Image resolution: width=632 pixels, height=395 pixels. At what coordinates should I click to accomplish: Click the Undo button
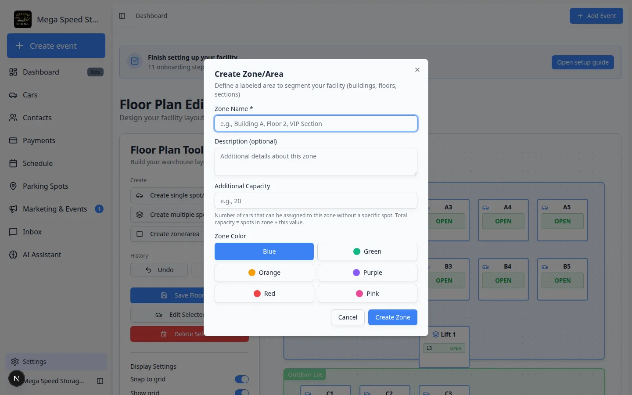coord(159,270)
